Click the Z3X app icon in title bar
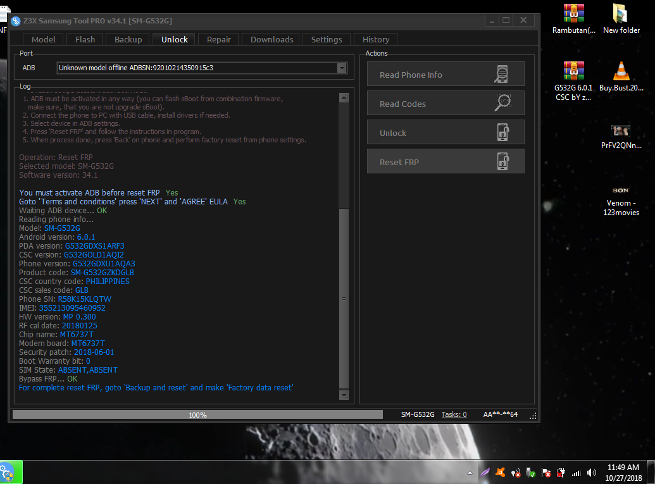This screenshot has width=655, height=484. pyautogui.click(x=15, y=21)
